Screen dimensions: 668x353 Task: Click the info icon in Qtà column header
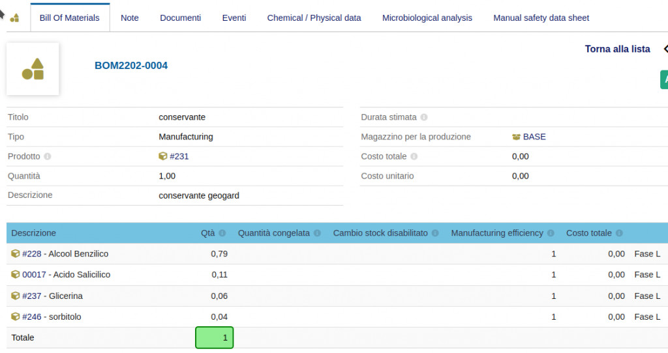[222, 233]
